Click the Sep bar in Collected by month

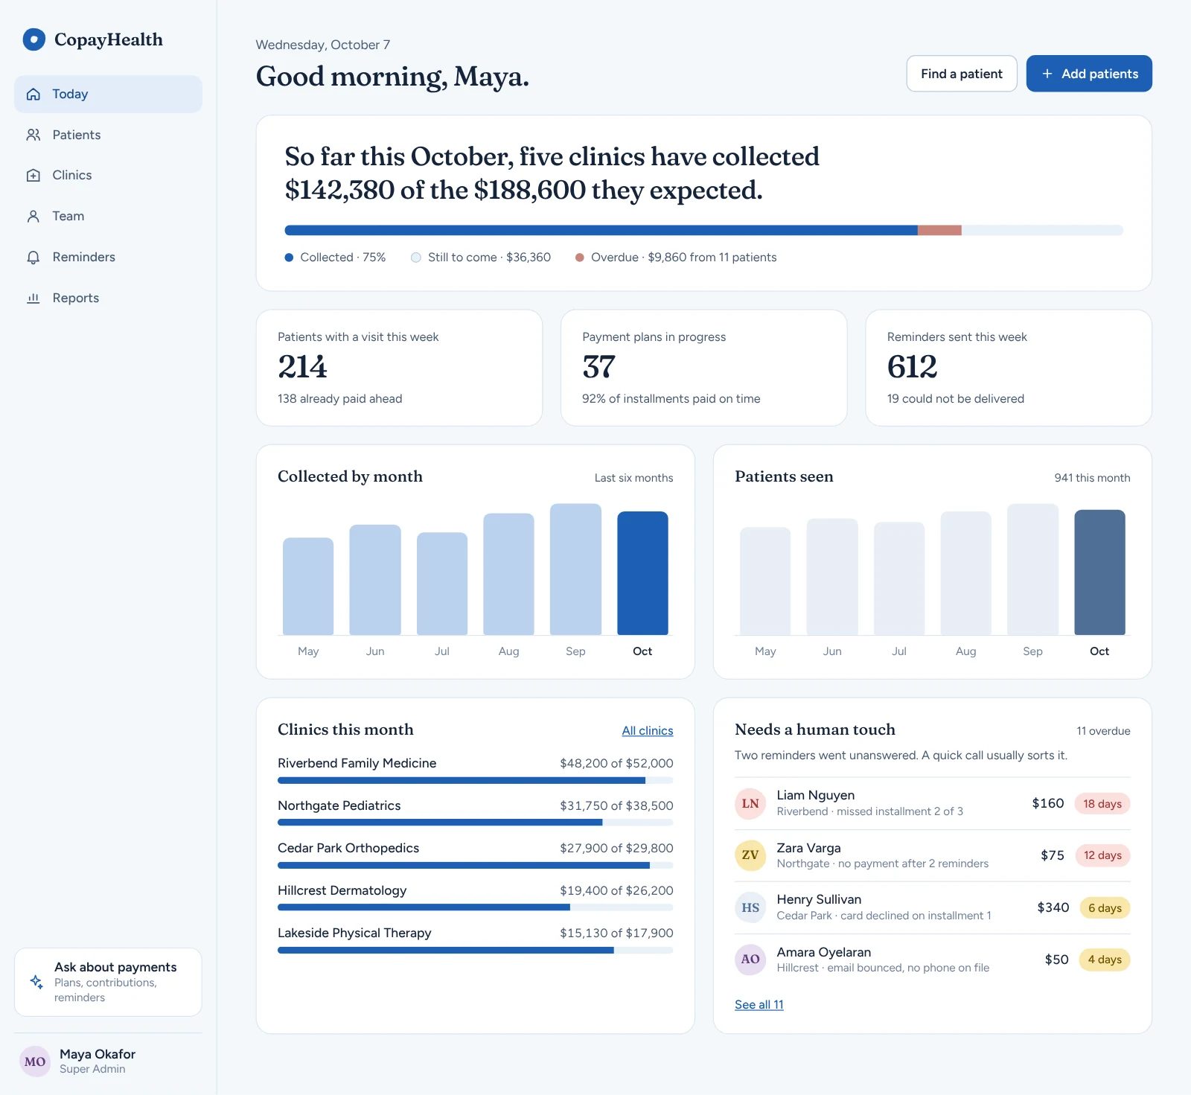(576, 569)
